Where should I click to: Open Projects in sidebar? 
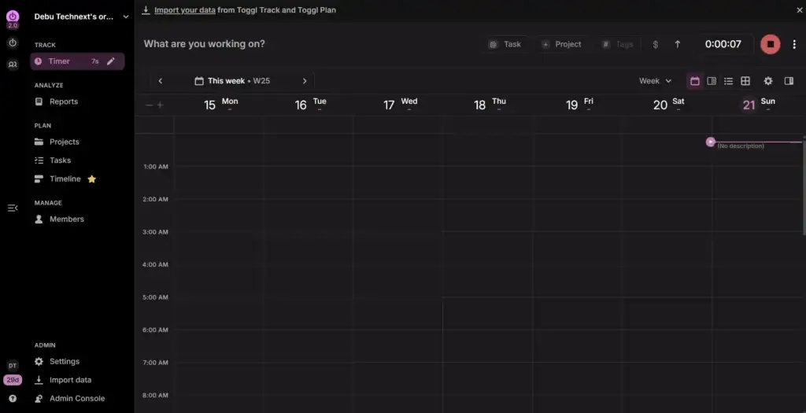(65, 142)
